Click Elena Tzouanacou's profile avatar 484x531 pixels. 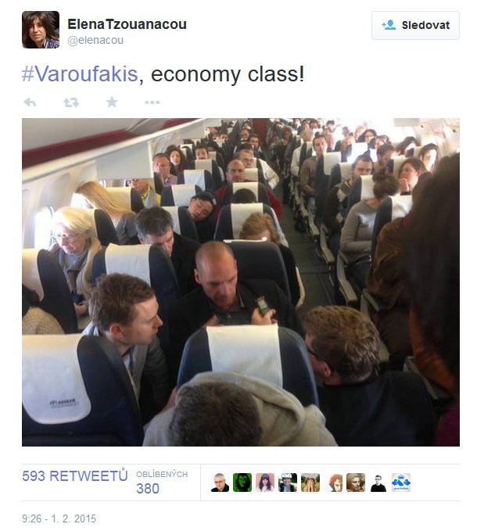41,30
